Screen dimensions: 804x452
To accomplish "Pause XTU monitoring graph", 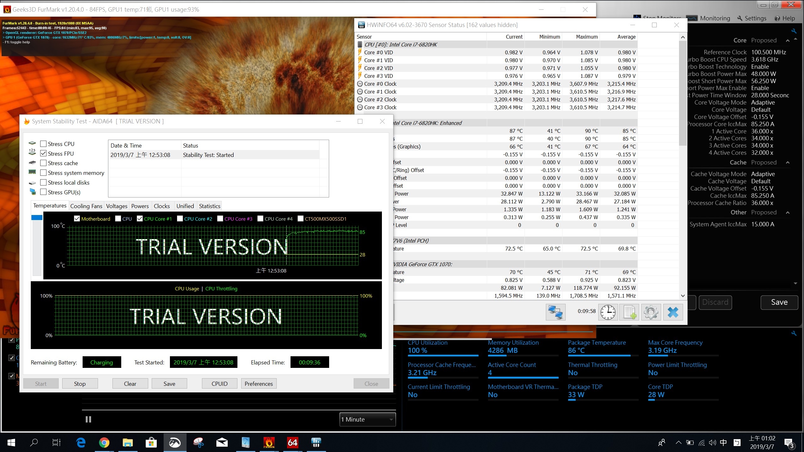I will (88, 419).
